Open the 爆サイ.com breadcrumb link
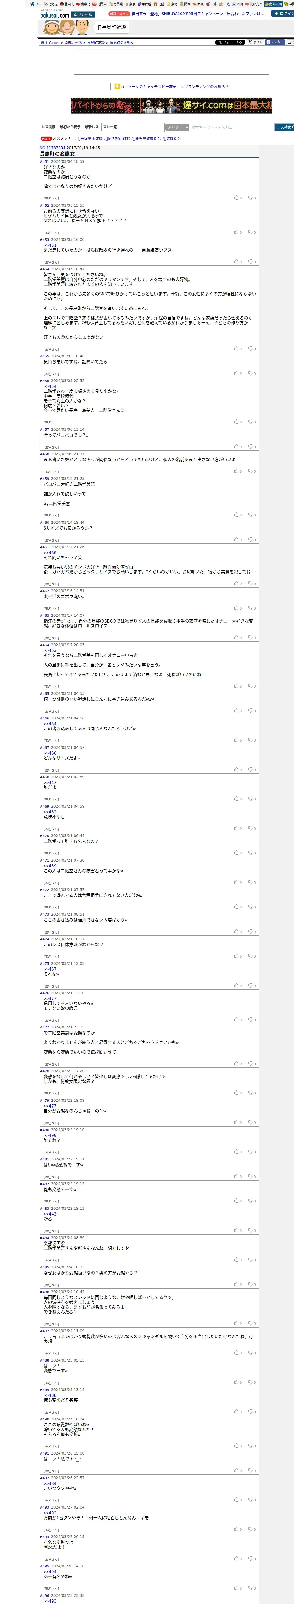Image resolution: width=294 pixels, height=1604 pixels. [51, 43]
